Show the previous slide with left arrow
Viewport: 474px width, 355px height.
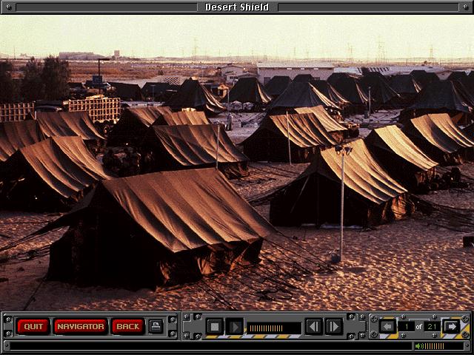click(x=387, y=326)
